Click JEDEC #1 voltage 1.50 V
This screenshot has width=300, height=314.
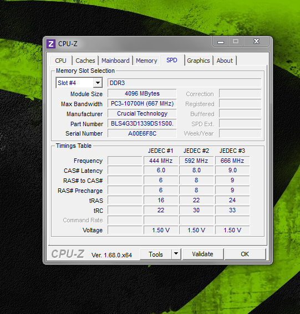161,230
